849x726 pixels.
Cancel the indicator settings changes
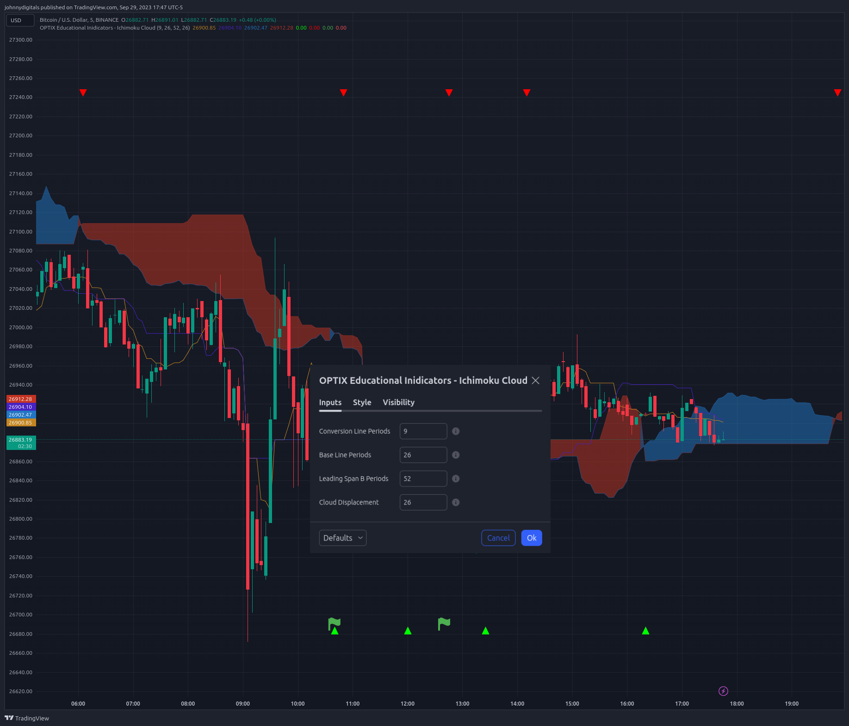(498, 538)
